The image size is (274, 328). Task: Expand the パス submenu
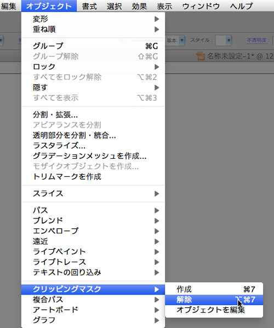93,210
